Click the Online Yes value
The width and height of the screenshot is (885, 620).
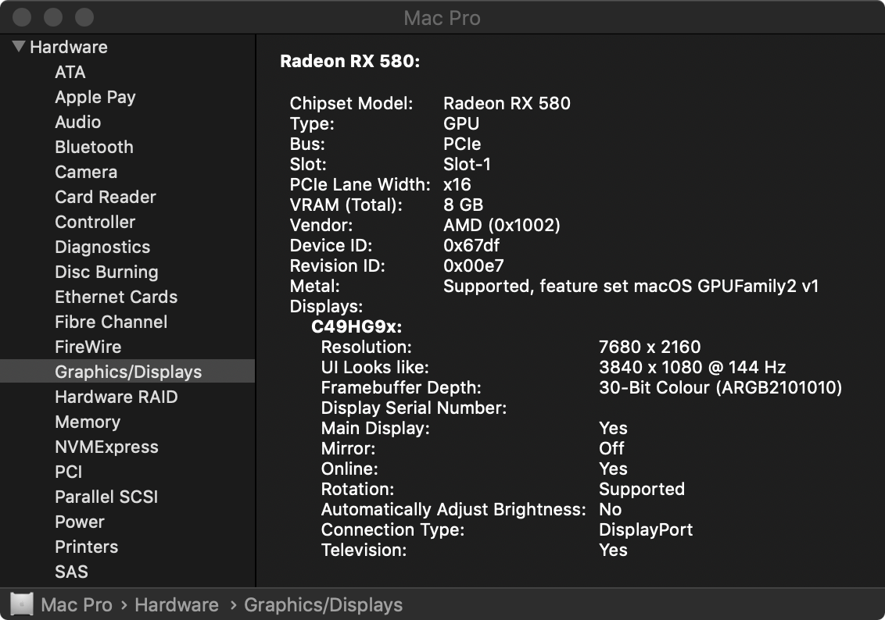pyautogui.click(x=613, y=469)
